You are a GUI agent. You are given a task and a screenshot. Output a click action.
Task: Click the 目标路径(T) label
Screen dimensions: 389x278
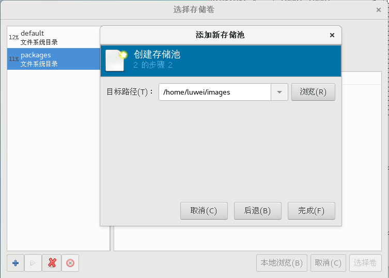[x=130, y=92]
